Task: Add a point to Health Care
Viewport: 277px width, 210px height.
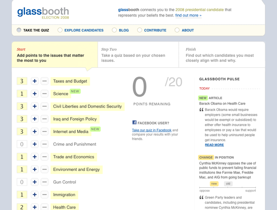Action: tap(35, 207)
